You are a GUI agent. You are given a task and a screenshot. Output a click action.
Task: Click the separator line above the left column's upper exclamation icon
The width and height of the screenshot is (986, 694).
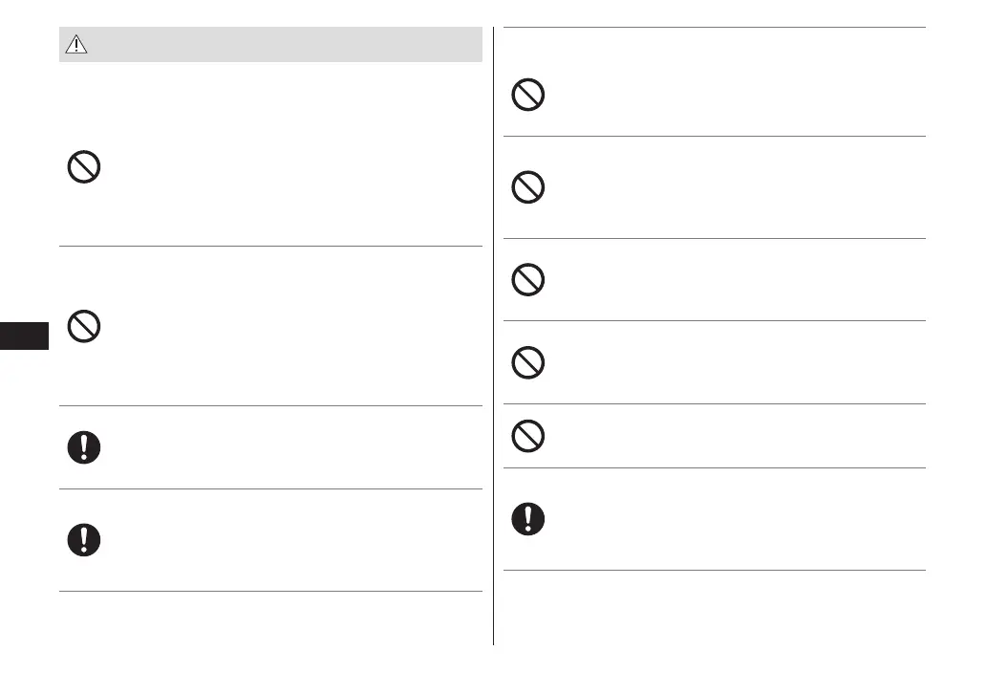[270, 406]
